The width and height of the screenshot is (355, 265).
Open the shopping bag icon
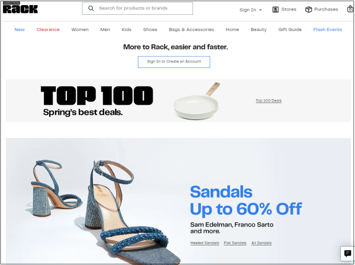point(350,9)
